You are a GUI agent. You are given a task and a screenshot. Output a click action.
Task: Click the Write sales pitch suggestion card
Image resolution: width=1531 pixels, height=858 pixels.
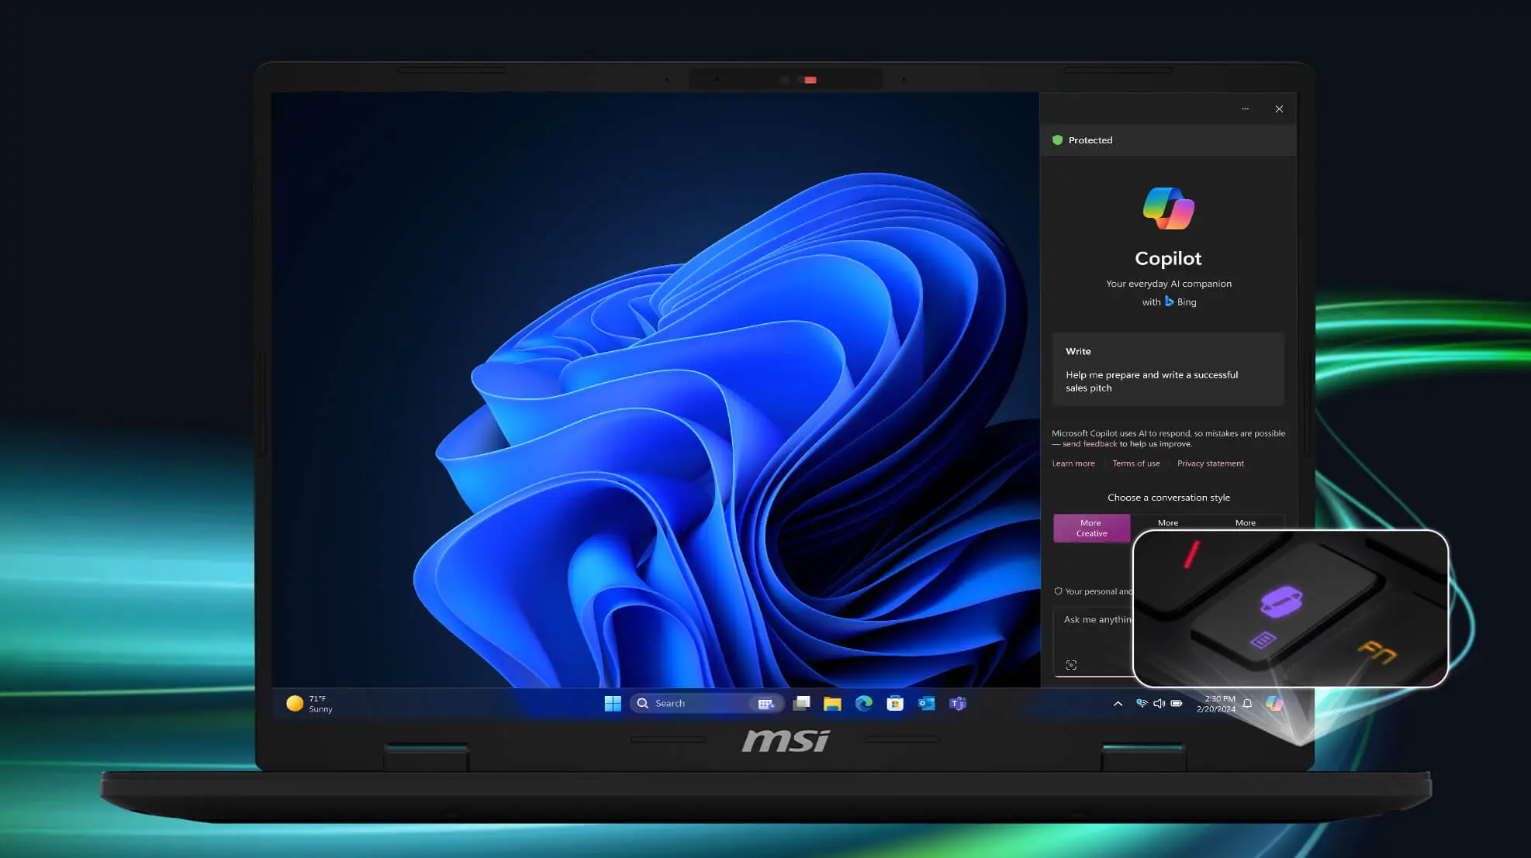[x=1167, y=370]
